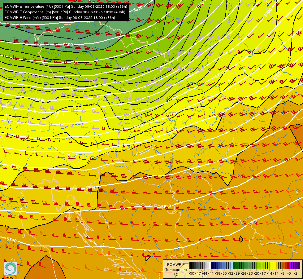The image size is (303, 279).
Task: Click the 5820 geopotential contour label
Action: 166,206
